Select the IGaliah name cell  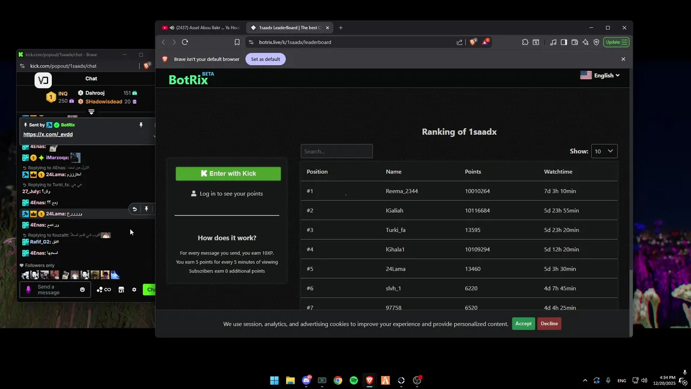tap(395, 211)
